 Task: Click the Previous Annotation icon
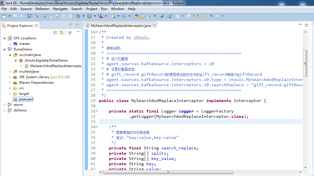pyautogui.click(x=188, y=16)
